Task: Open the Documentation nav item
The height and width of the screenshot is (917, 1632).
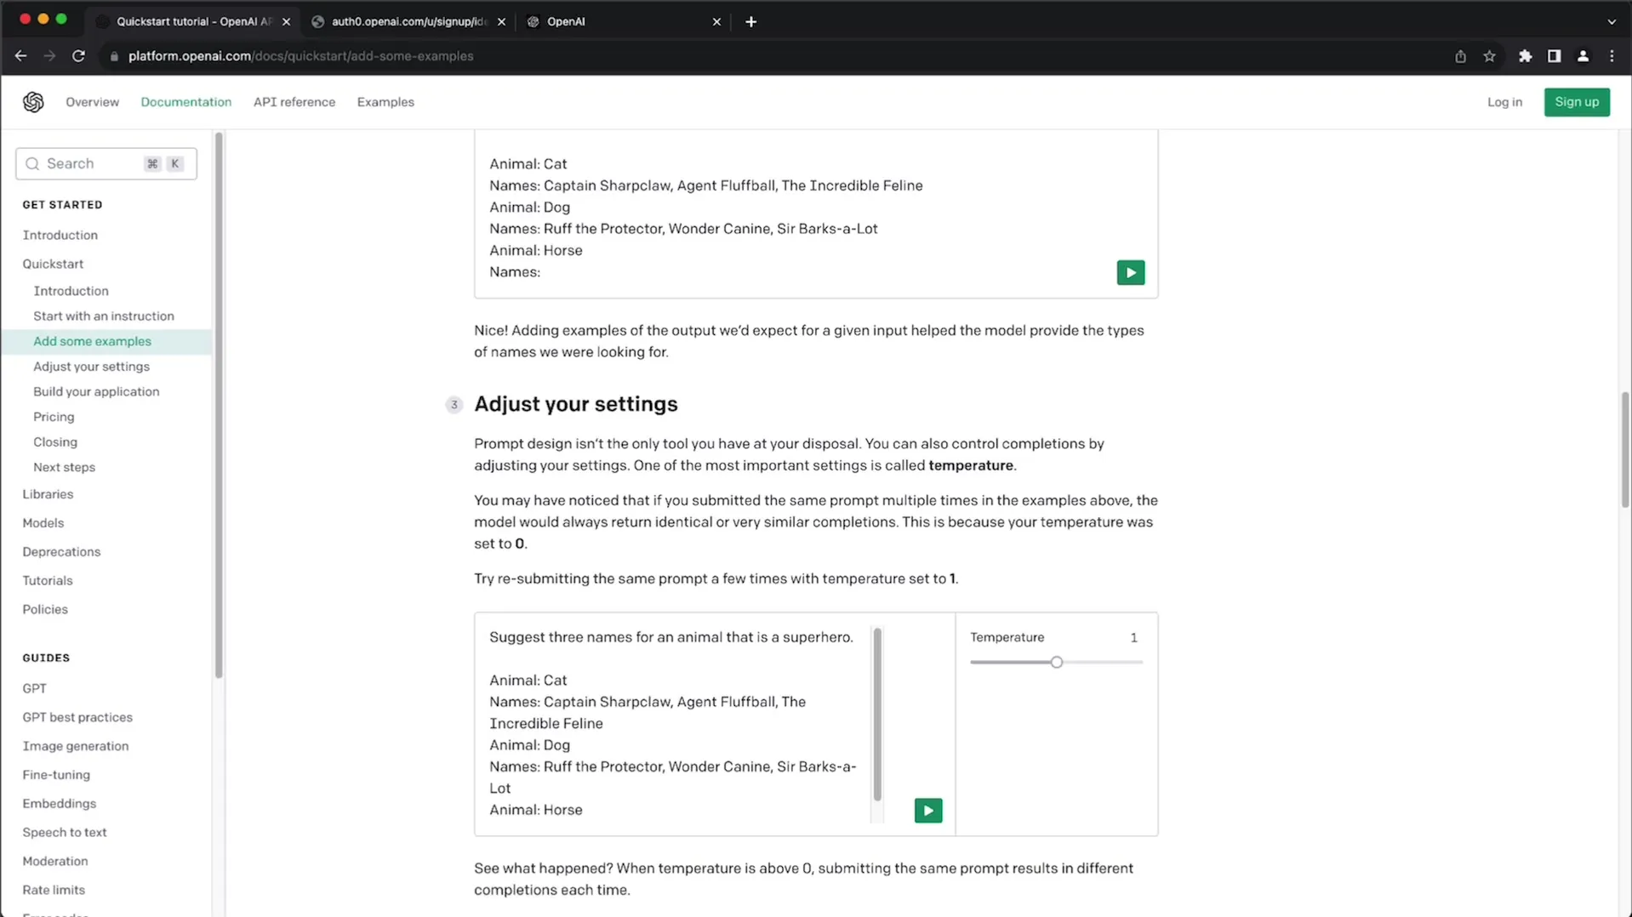Action: pyautogui.click(x=185, y=102)
